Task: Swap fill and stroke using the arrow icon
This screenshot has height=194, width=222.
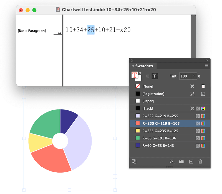Action: (x=140, y=73)
